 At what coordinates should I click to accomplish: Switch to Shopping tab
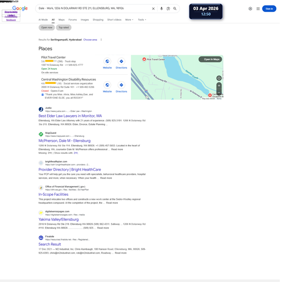[x=98, y=20]
